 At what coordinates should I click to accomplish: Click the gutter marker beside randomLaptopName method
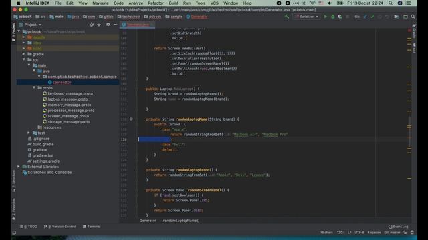[131, 119]
